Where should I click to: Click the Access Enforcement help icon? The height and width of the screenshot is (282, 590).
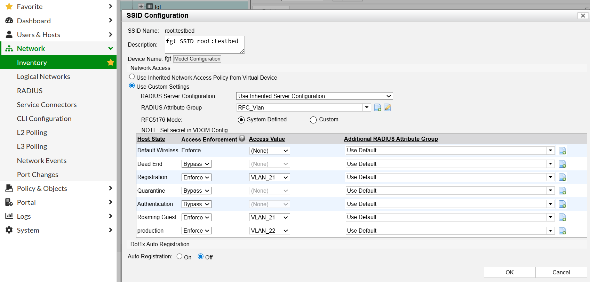(242, 138)
